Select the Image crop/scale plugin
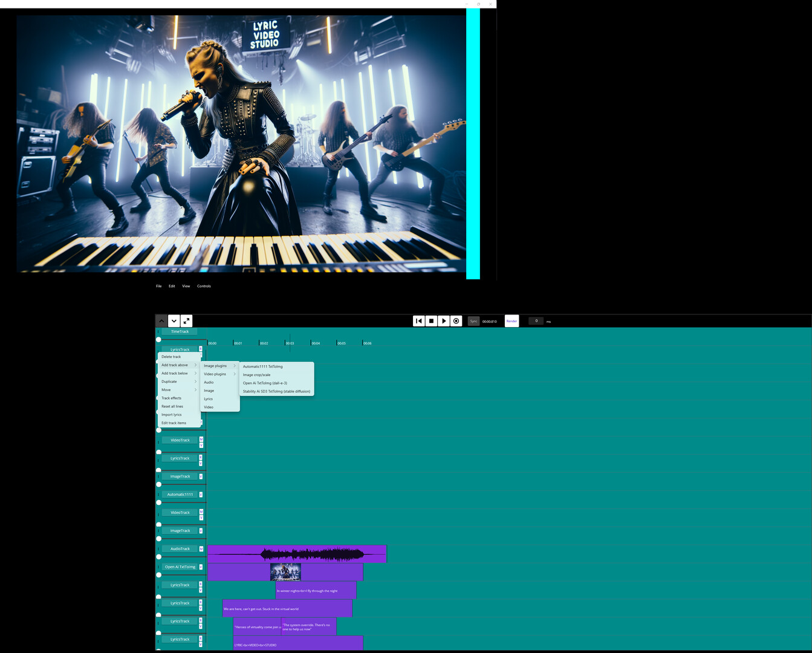This screenshot has height=653, width=812. click(x=277, y=375)
